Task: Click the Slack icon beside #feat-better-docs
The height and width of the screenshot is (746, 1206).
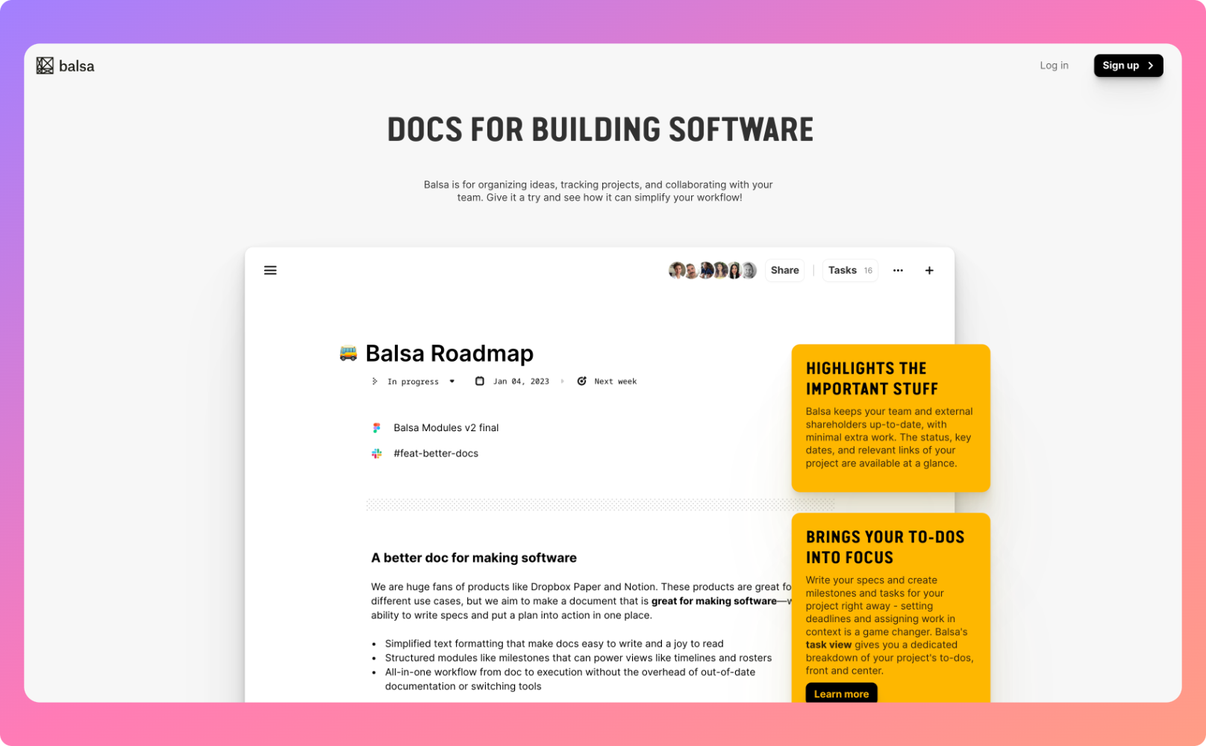Action: tap(377, 454)
